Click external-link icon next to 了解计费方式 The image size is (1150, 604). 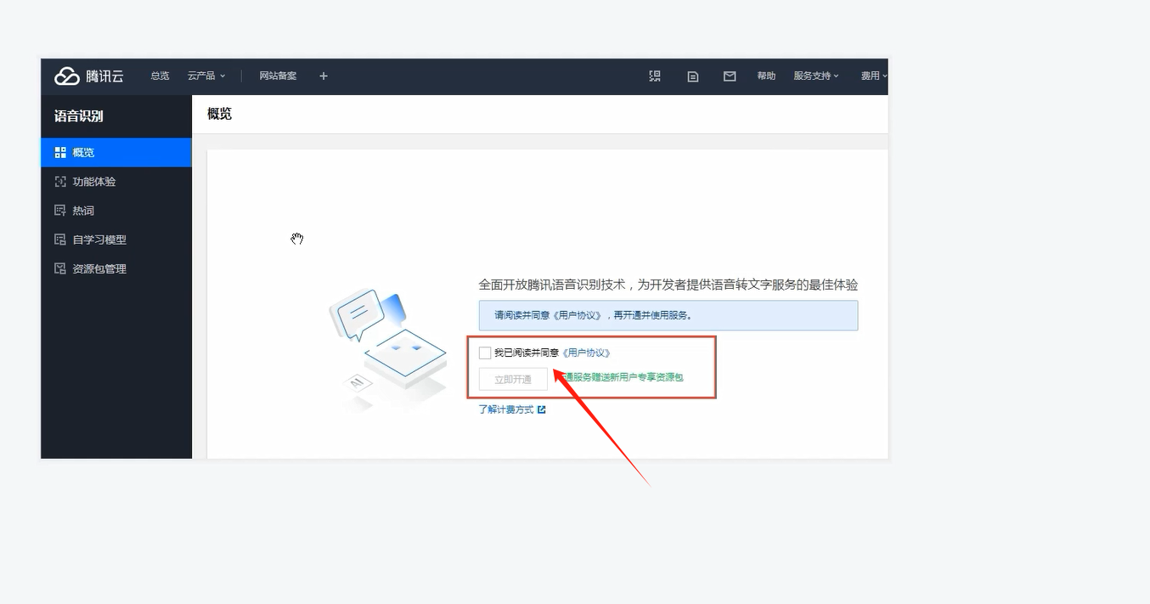coord(542,409)
